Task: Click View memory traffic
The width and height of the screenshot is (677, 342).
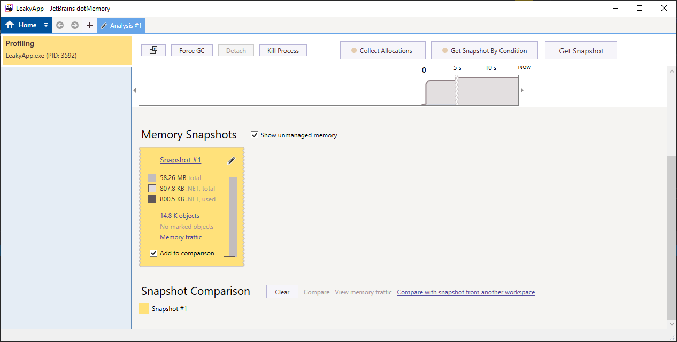Action: pyautogui.click(x=363, y=292)
